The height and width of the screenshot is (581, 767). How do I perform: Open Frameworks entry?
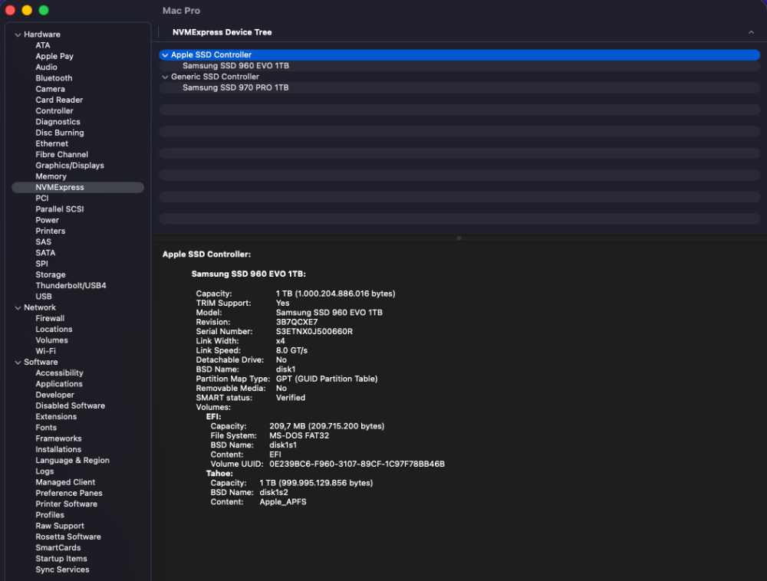(58, 438)
